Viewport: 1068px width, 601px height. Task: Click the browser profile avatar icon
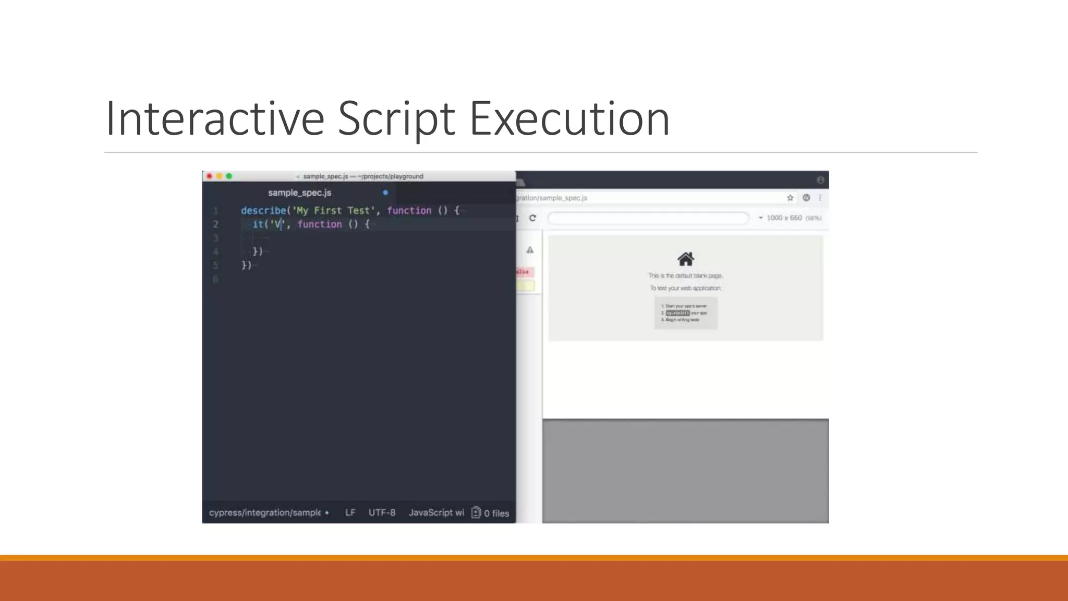point(820,180)
